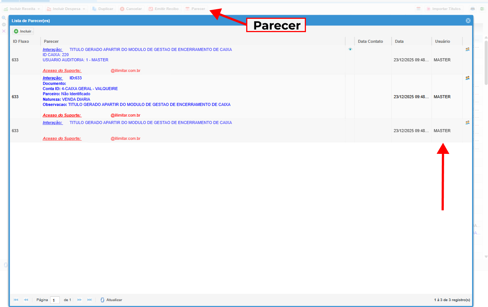Click the Emitir Recibo toolbar button
This screenshot has height=307, width=488.
163,9
